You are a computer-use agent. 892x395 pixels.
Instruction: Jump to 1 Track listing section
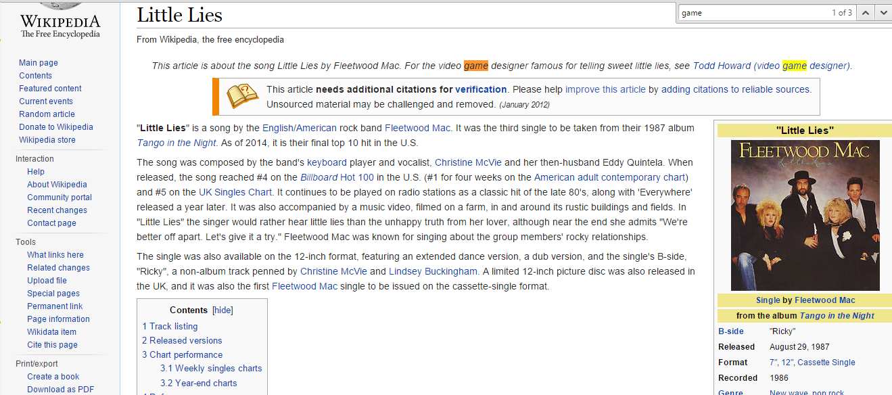(170, 326)
